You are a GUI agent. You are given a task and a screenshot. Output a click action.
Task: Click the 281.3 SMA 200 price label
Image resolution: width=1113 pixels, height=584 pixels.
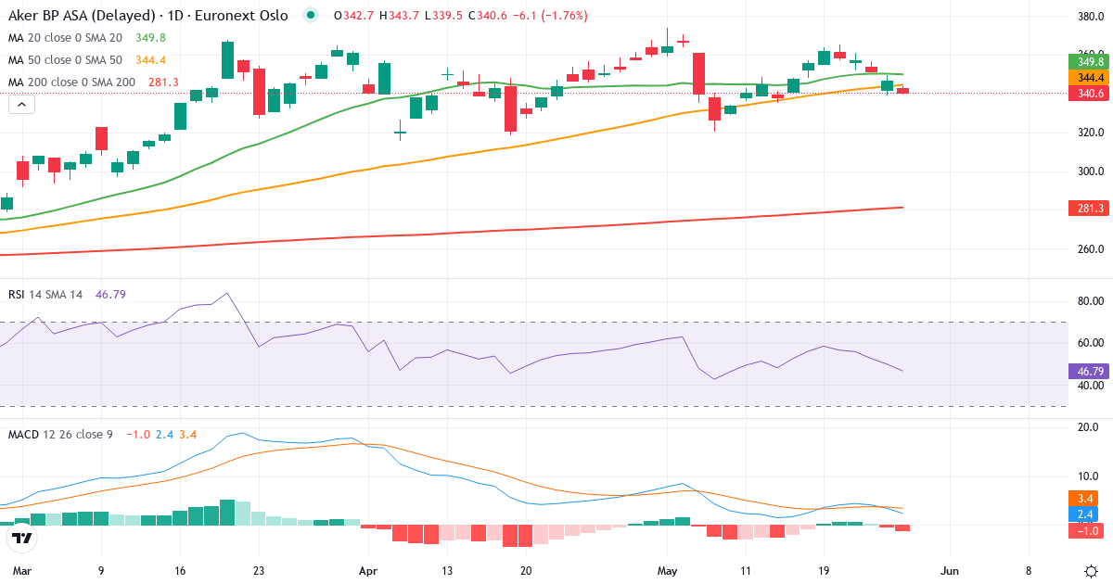[x=1091, y=209]
